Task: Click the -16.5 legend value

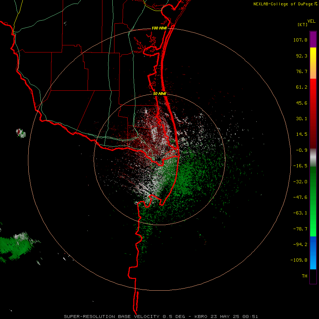Action: coord(300,166)
